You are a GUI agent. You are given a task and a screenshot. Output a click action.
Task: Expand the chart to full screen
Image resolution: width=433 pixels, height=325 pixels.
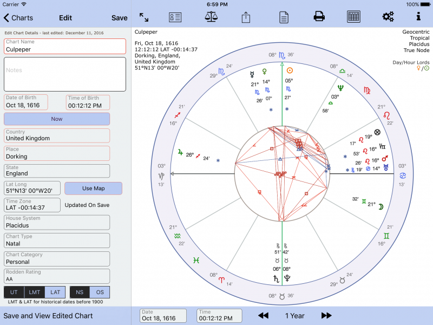pos(143,17)
